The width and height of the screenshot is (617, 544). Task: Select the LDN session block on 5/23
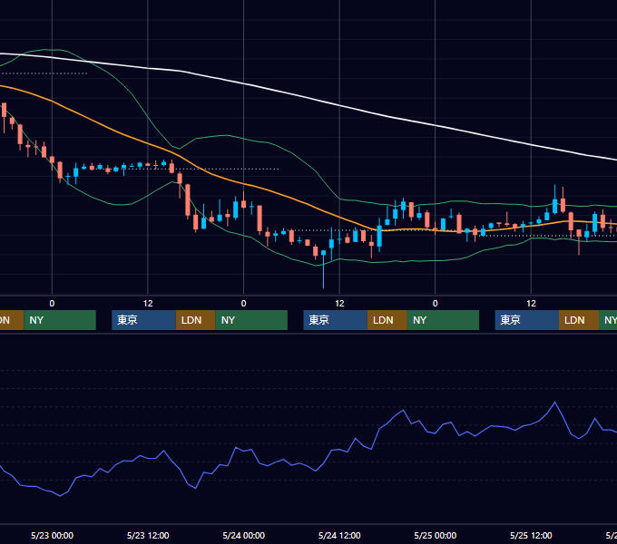click(x=196, y=320)
